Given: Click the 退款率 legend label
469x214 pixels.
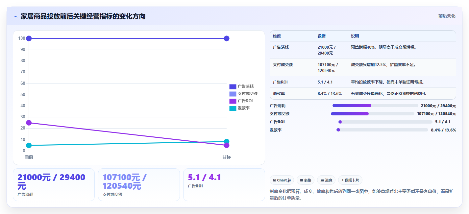Looking at the screenshot, I should (x=244, y=108).
